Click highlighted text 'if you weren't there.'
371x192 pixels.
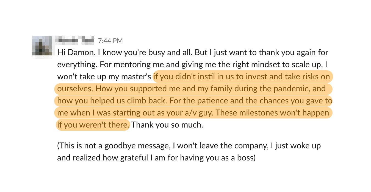(93, 125)
